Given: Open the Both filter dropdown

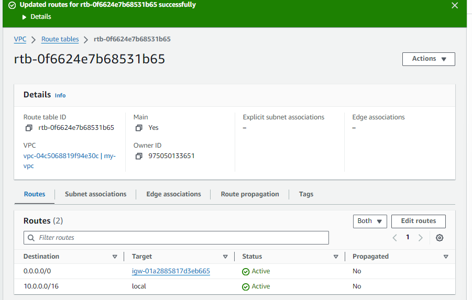Looking at the screenshot, I should [x=370, y=221].
